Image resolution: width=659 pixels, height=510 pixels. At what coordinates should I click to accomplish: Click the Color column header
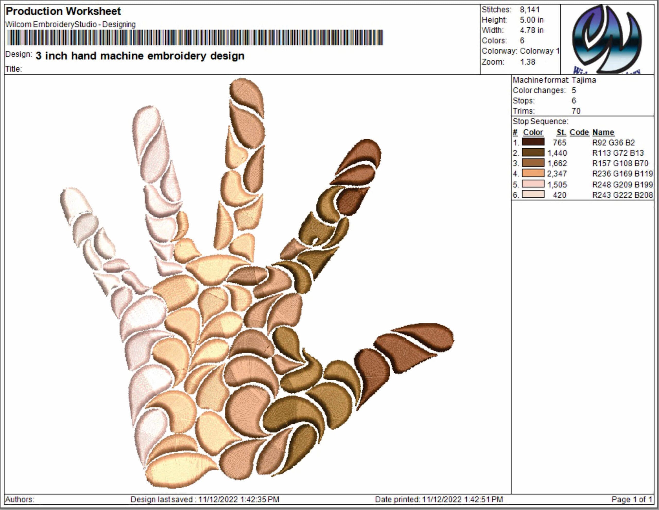click(533, 133)
